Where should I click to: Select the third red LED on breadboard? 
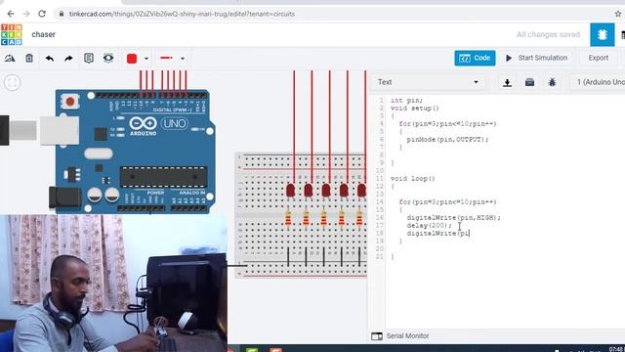coord(326,191)
